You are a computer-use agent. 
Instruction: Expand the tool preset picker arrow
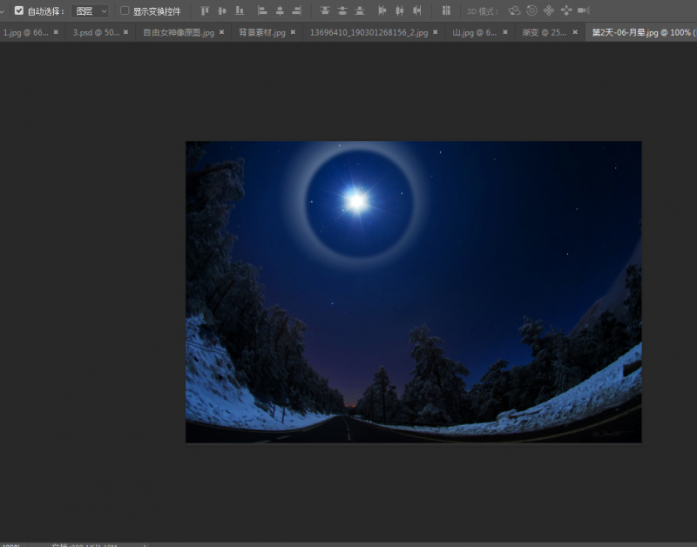[3, 11]
